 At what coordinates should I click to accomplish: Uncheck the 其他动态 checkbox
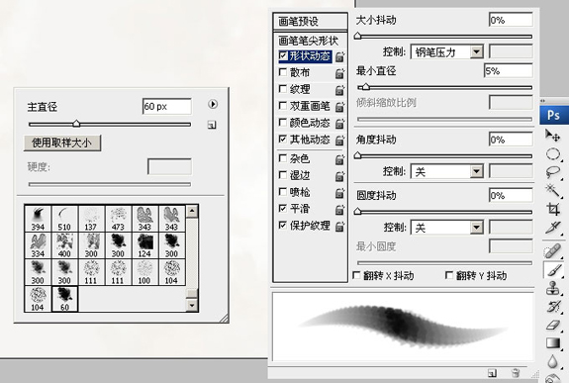click(x=283, y=139)
